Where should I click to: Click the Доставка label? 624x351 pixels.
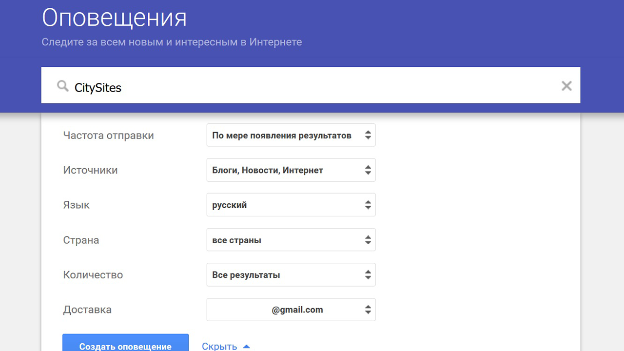87,310
